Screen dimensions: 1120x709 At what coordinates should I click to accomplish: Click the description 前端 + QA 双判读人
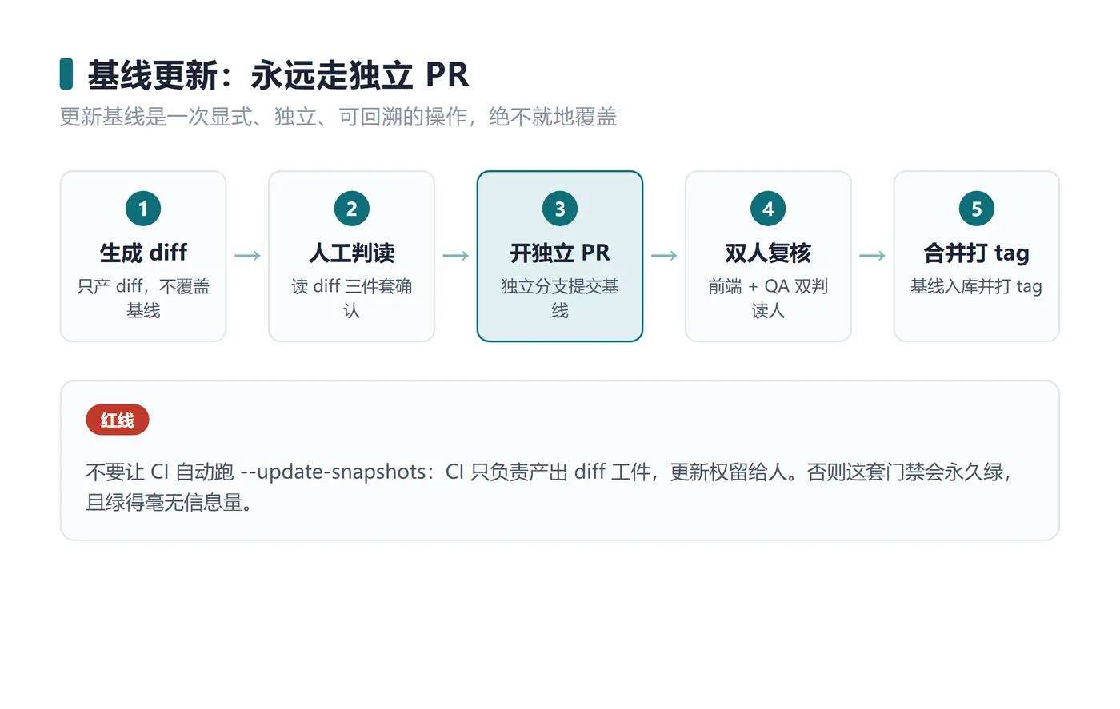pyautogui.click(x=768, y=298)
